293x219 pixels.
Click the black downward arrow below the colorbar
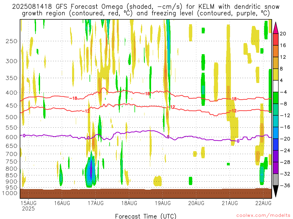click(276, 191)
